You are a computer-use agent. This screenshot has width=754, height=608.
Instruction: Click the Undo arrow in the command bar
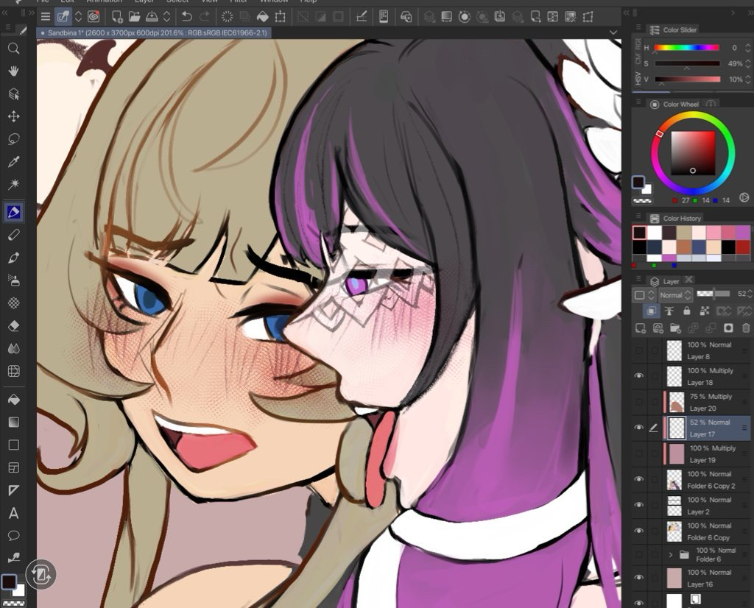point(187,16)
